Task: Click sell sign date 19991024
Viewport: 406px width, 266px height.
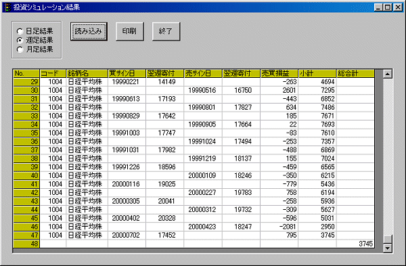Action: 202,141
